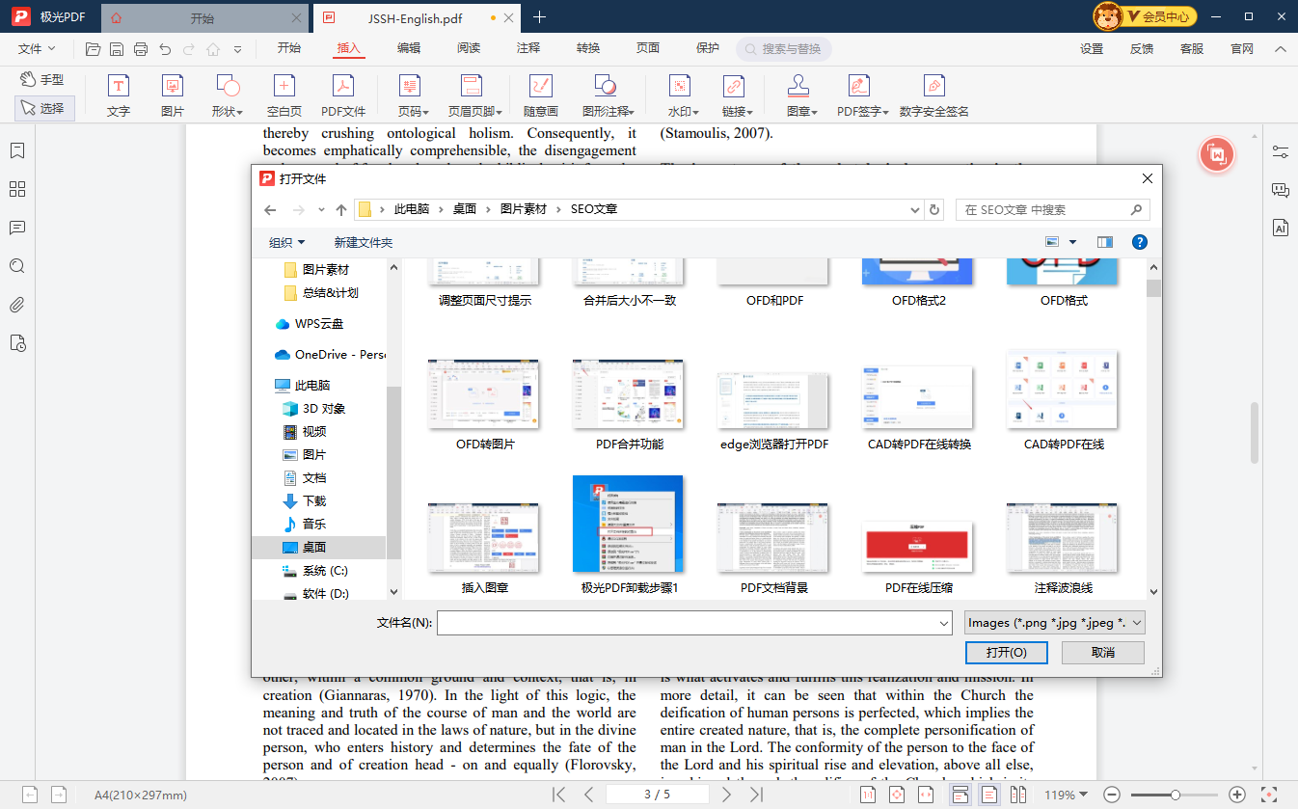
Task: Expand the 119% zoom level dropdown
Action: coord(1066,795)
